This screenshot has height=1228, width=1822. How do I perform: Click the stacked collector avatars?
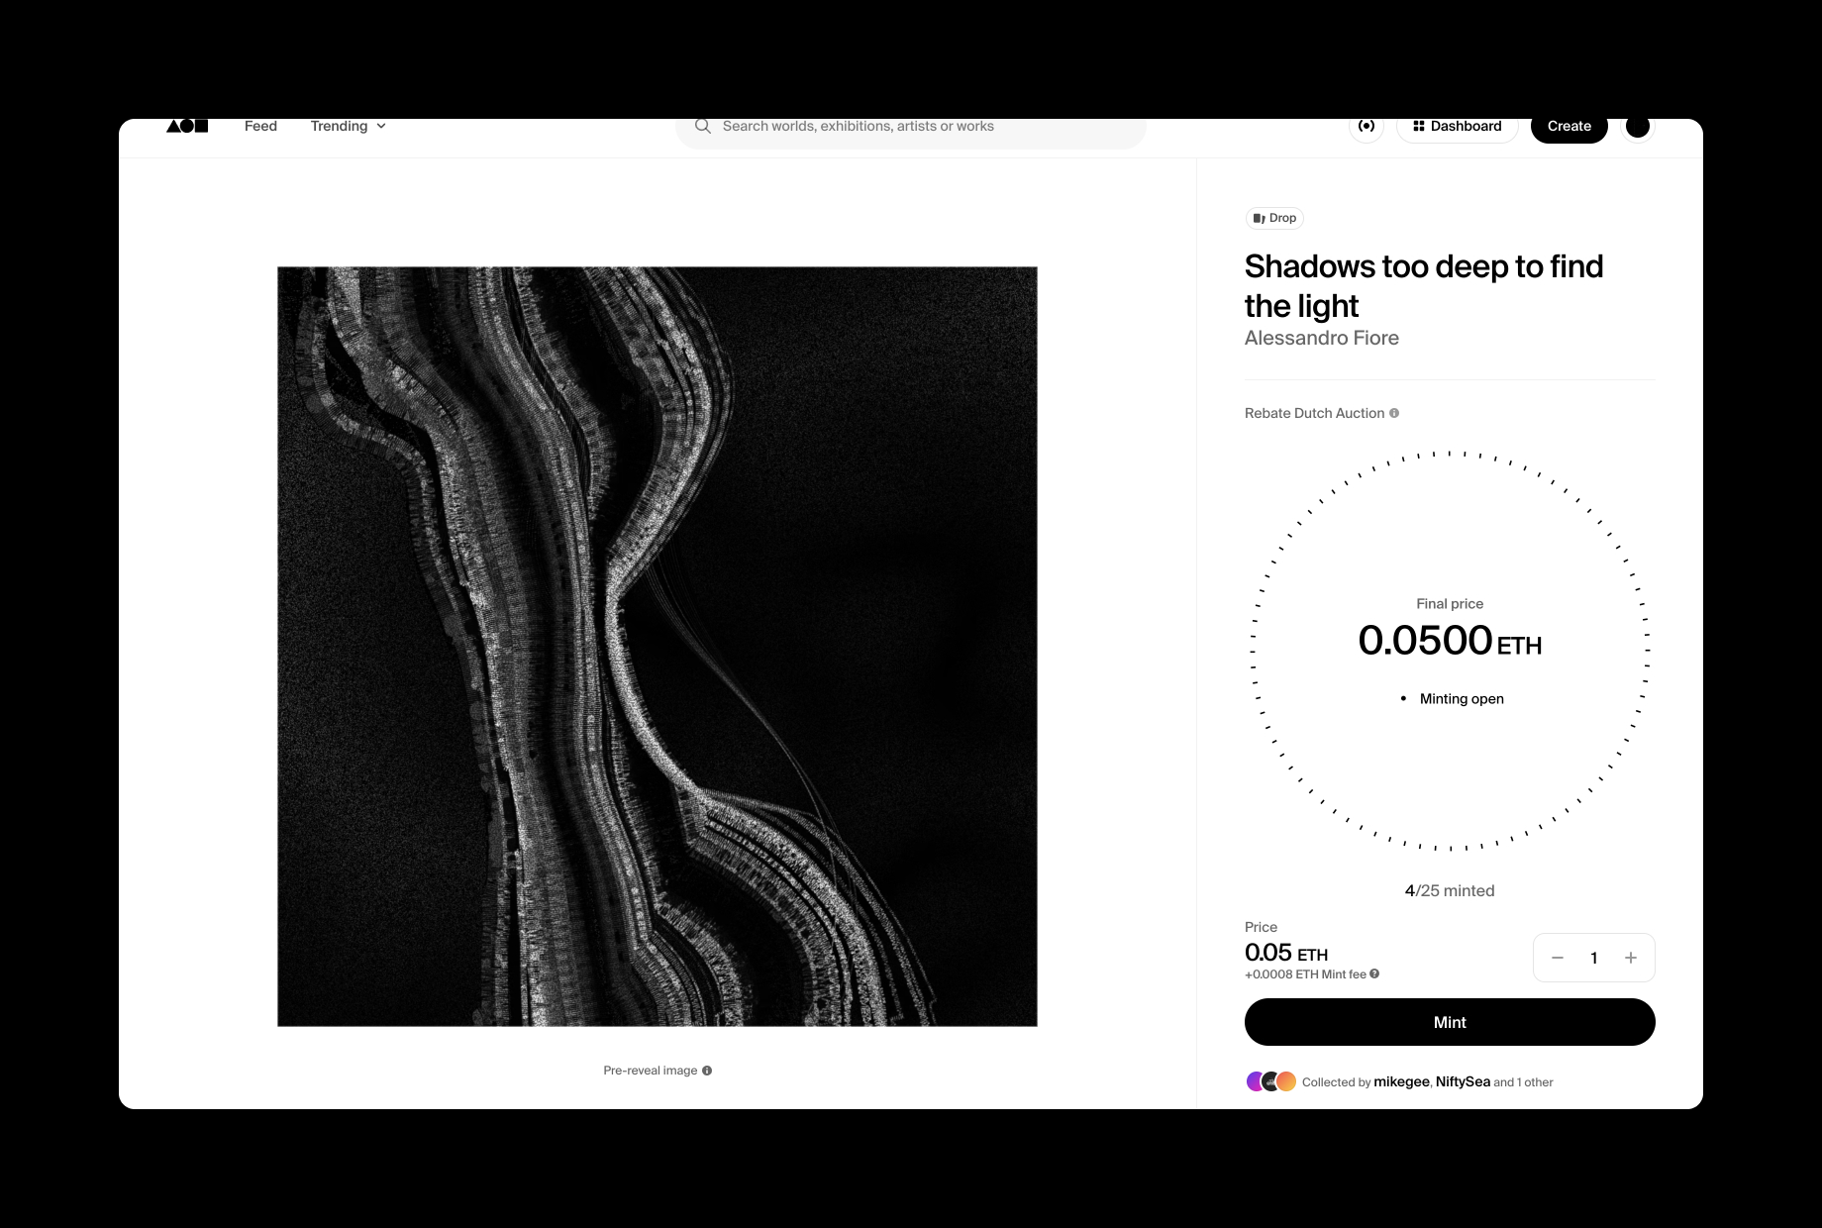(x=1270, y=1081)
